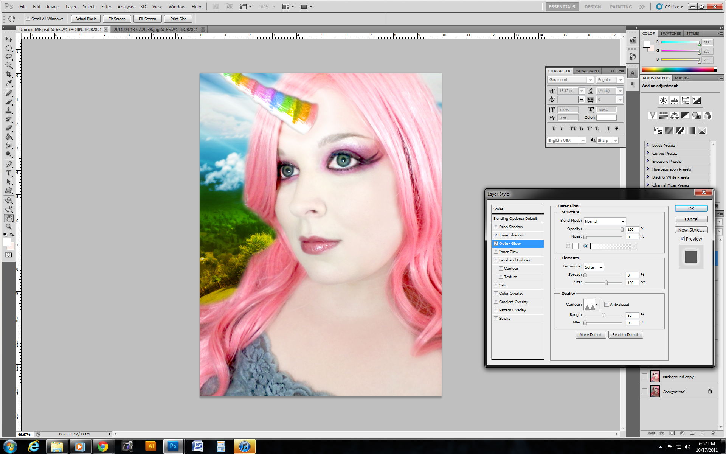Switch to the Masks tab
Viewport: 726px width, 454px height.
pos(682,78)
